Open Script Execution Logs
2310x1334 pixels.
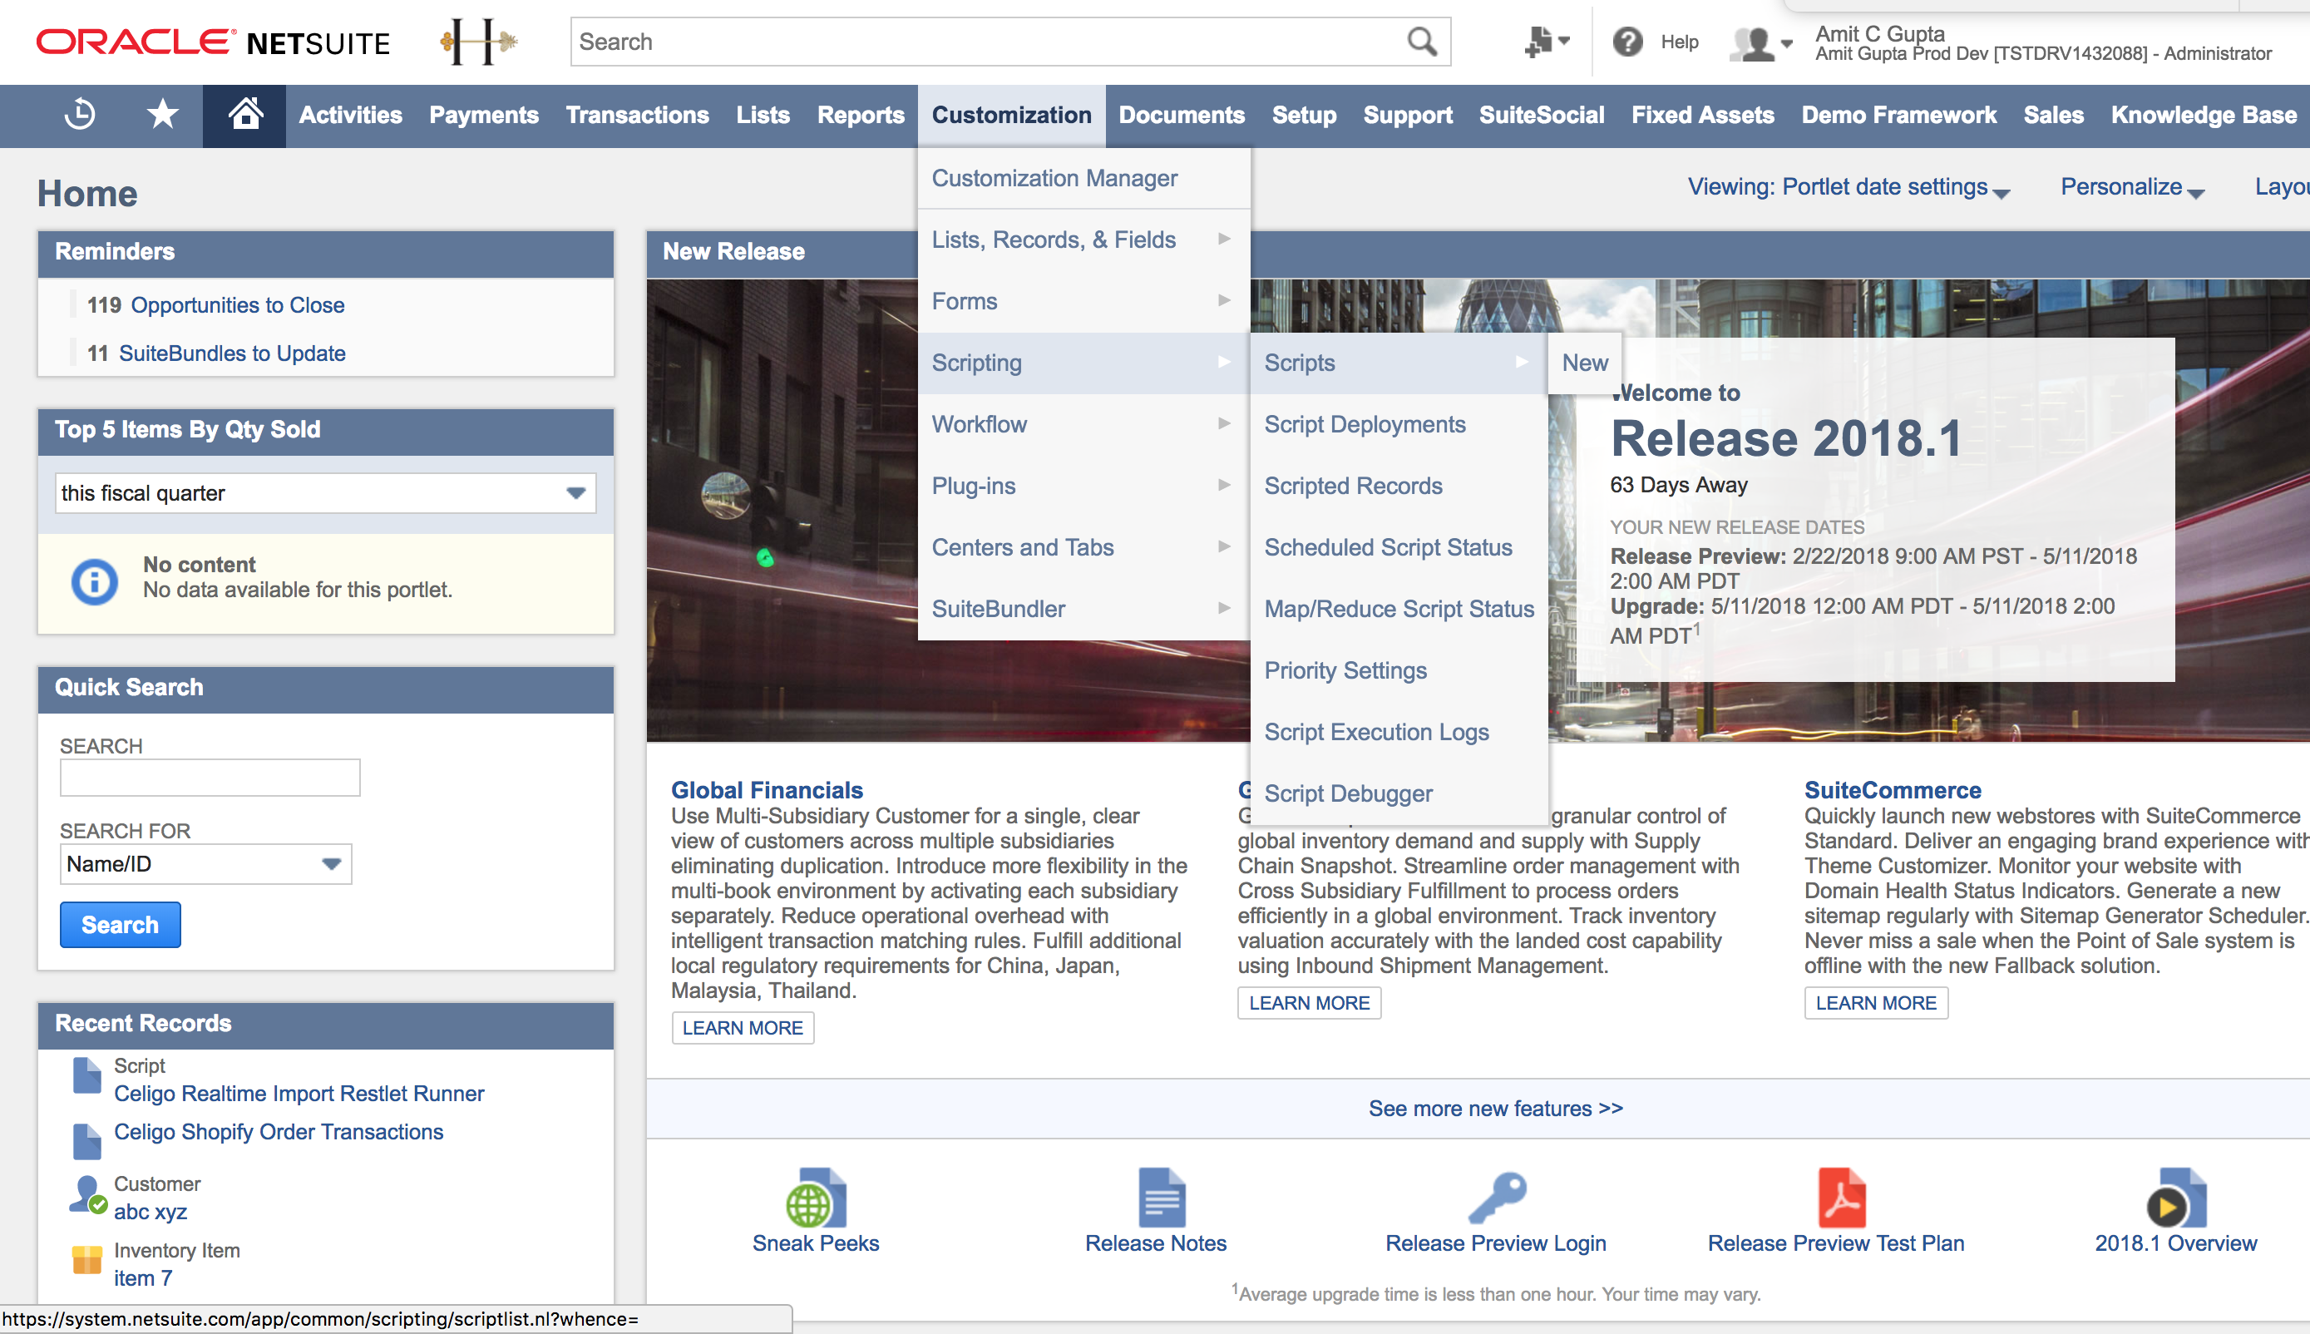1399,732
